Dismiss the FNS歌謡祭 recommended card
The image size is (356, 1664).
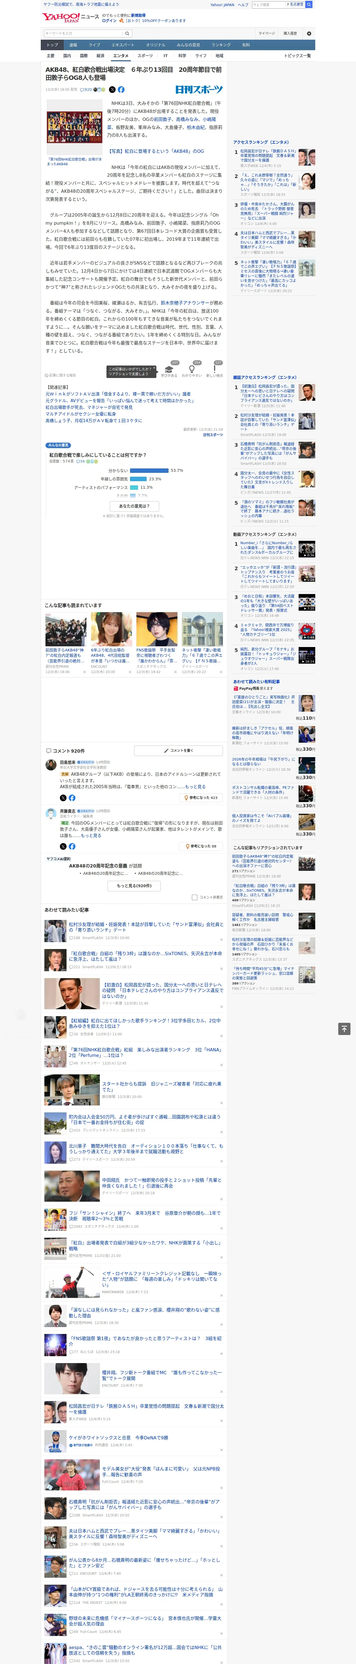(176, 672)
